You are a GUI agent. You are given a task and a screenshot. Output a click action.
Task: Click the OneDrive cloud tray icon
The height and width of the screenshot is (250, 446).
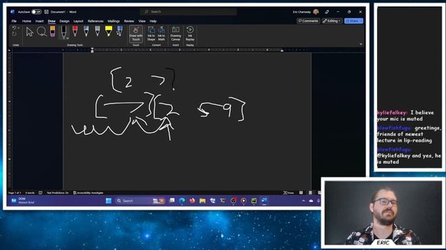coord(311,201)
